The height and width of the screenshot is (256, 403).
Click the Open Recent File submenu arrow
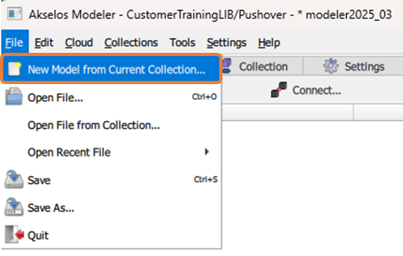207,152
